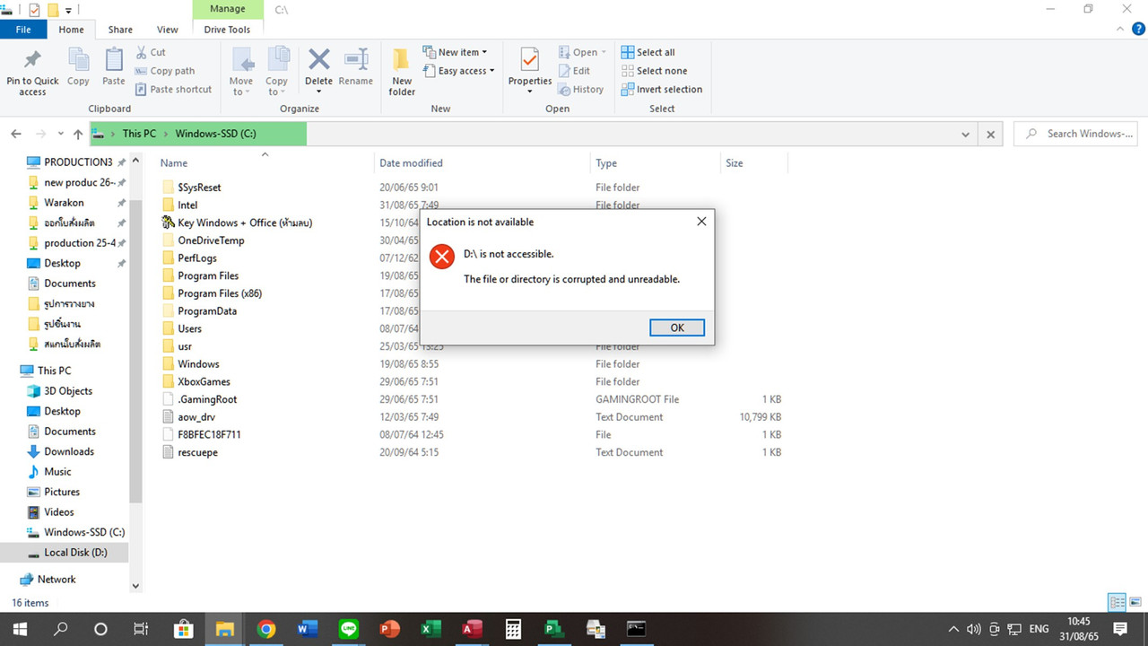Select the XboxGames folder
The height and width of the screenshot is (646, 1148).
(x=204, y=381)
